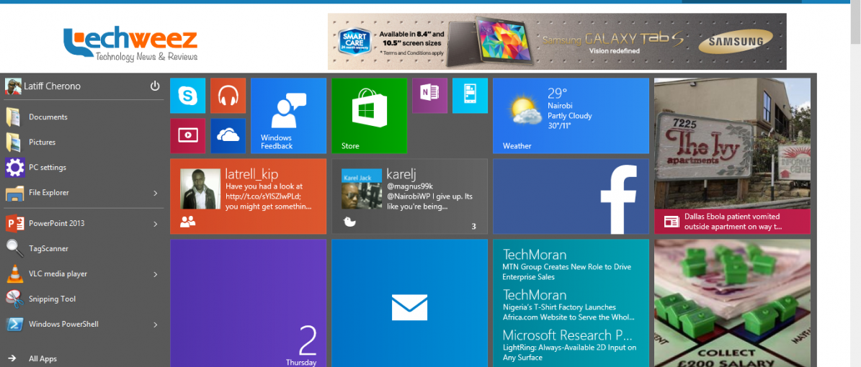Expand the File Explorer jump list arrow

(x=156, y=193)
